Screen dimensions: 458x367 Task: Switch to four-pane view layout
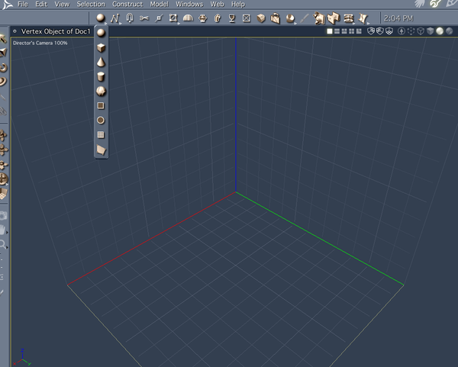352,31
